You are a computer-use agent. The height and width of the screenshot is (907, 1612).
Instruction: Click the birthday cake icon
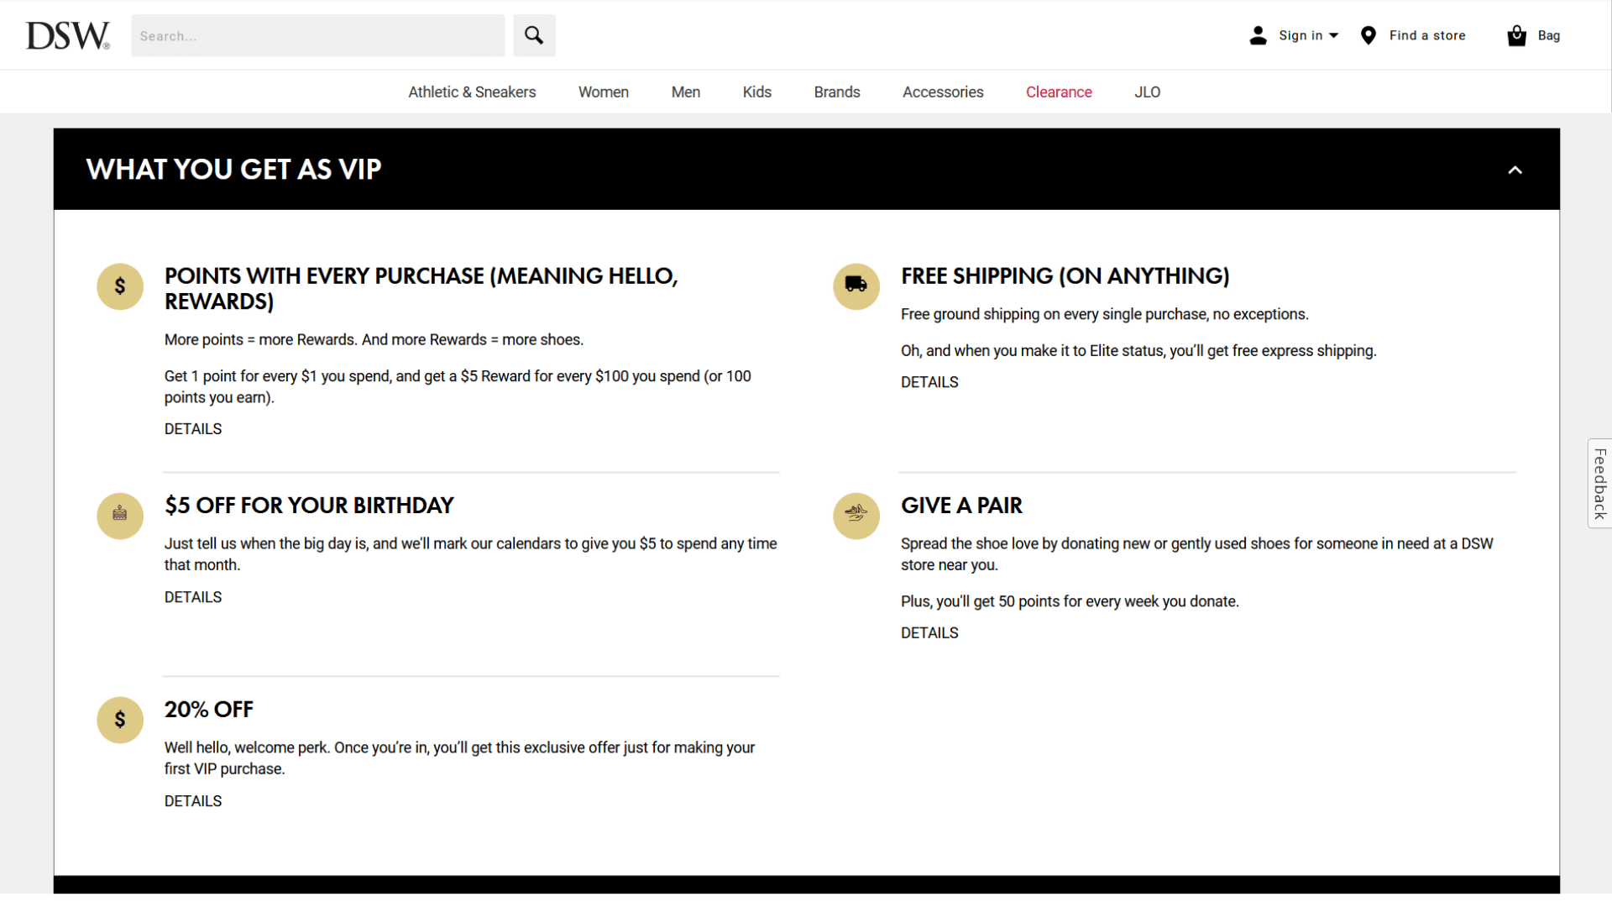pos(120,515)
